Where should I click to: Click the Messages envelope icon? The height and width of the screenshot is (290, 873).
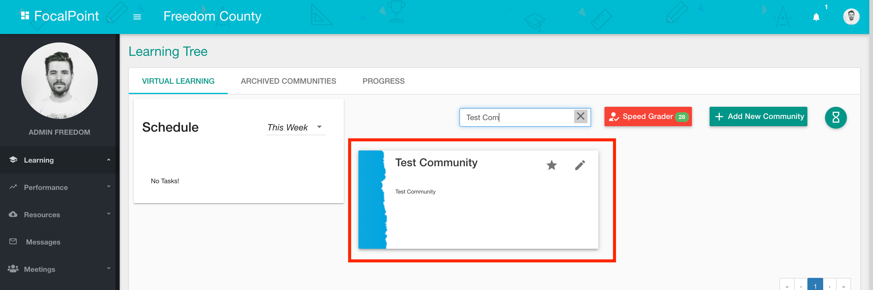coord(13,241)
